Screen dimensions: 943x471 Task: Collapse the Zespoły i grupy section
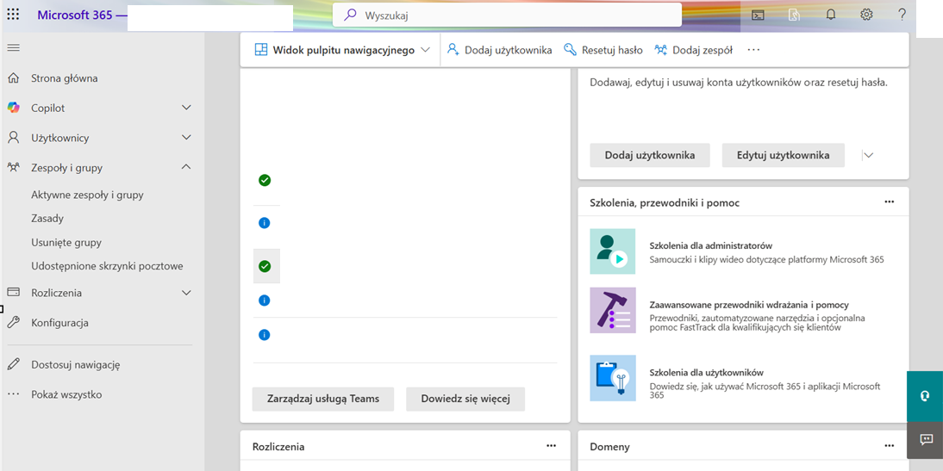186,167
